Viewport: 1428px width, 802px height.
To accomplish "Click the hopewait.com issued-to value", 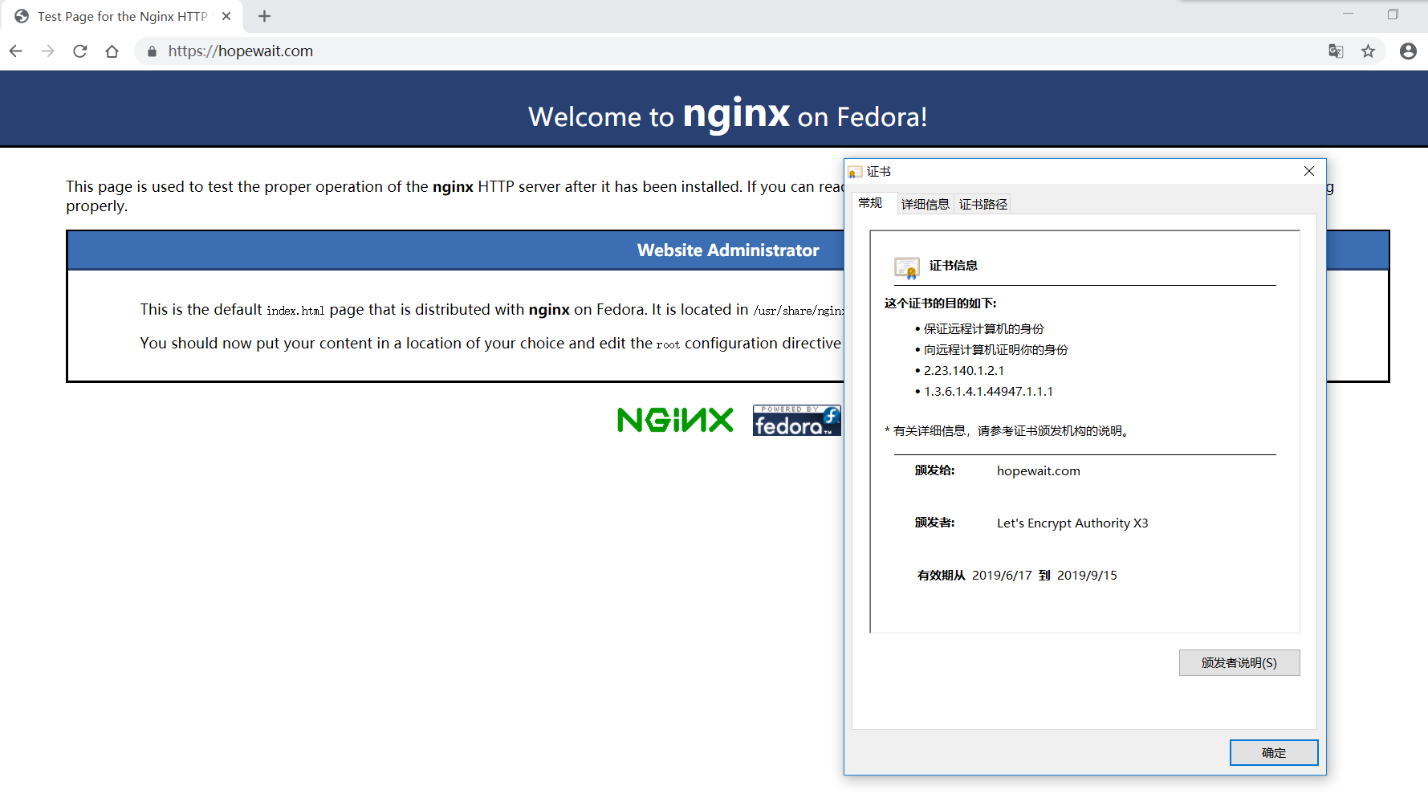I will click(x=1039, y=471).
